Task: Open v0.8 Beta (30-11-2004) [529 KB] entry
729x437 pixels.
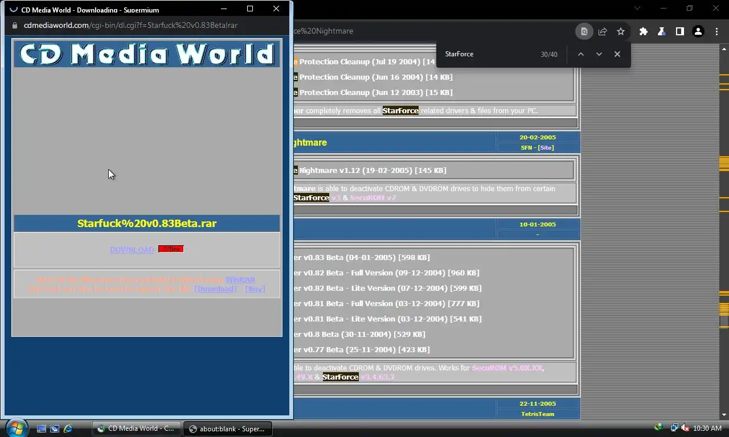Action: [x=359, y=334]
